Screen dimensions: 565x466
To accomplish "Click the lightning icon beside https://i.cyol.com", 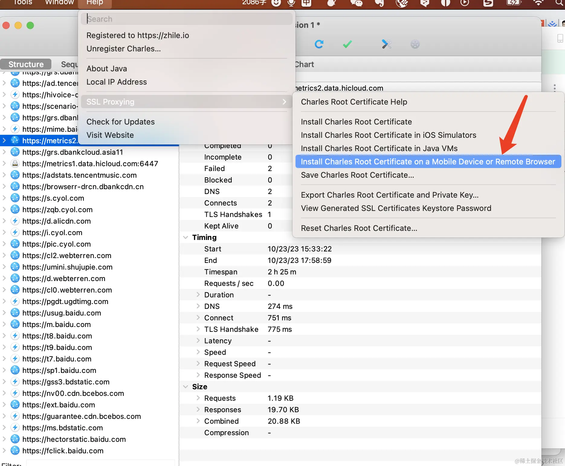I will coord(15,232).
